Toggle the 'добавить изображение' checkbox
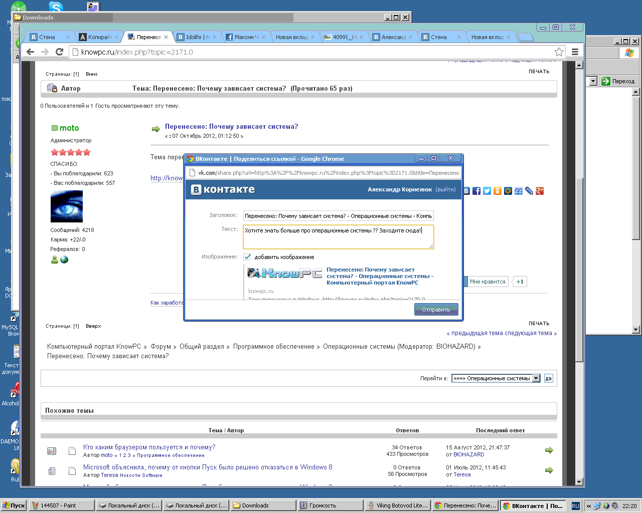The image size is (642, 513). tap(247, 257)
